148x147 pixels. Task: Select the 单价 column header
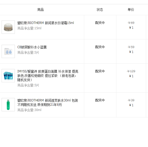tap(131, 10)
